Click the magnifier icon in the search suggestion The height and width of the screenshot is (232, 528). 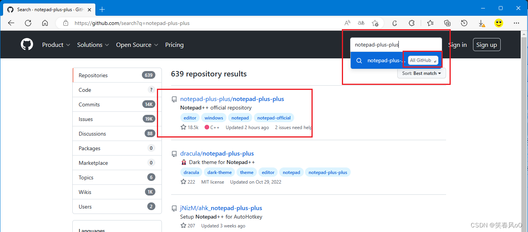pyautogui.click(x=359, y=61)
